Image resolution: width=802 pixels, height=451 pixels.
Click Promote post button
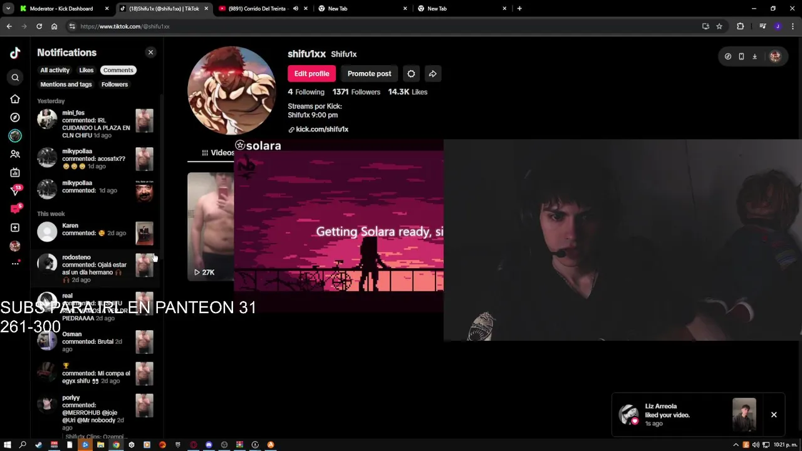[369, 74]
